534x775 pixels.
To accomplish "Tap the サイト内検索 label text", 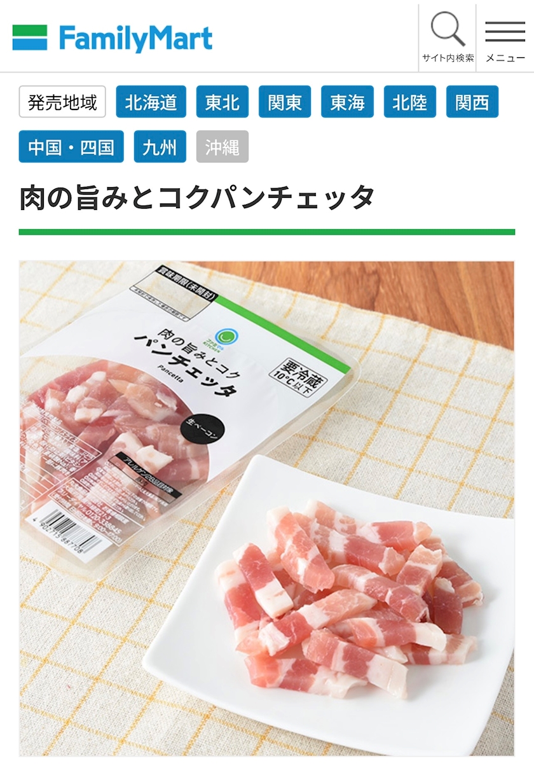I will coord(448,58).
